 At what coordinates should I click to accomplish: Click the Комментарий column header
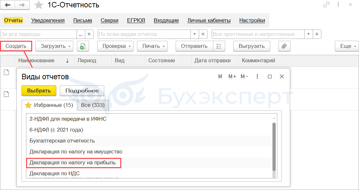point(299,61)
